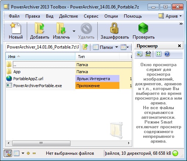Click the directories and size status text
This screenshot has height=161, width=187.
(x=138, y=153)
